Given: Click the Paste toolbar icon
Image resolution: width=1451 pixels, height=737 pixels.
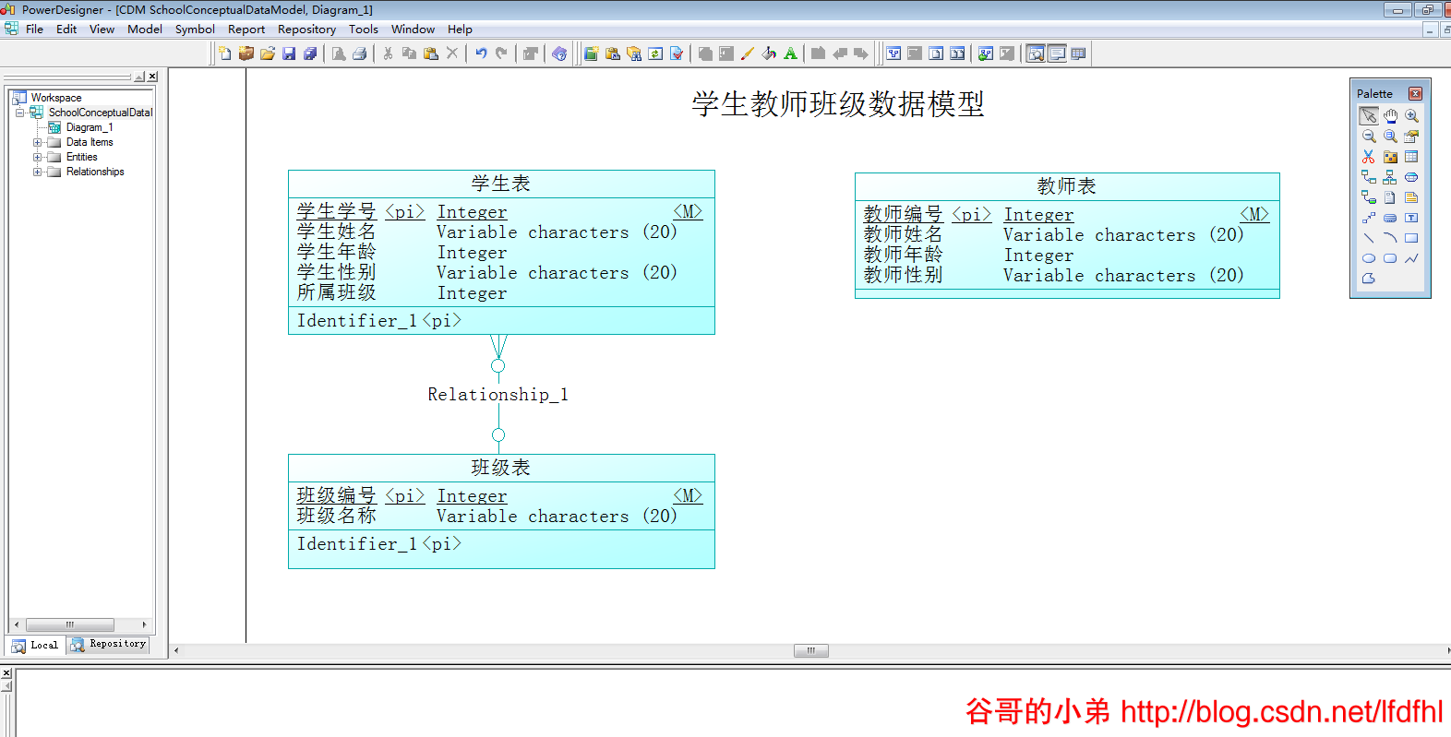Looking at the screenshot, I should point(430,53).
